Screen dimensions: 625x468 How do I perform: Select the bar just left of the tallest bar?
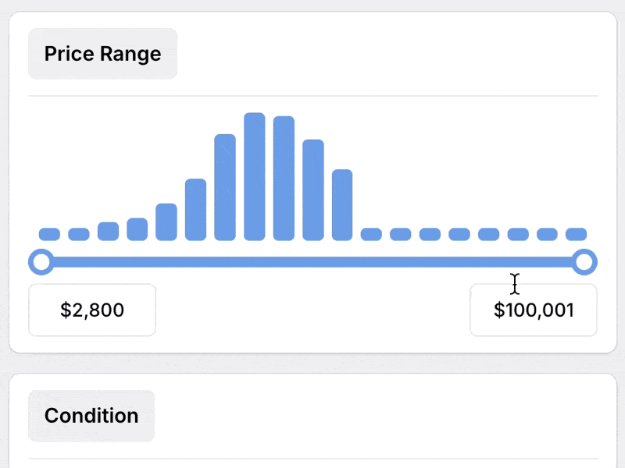(225, 187)
